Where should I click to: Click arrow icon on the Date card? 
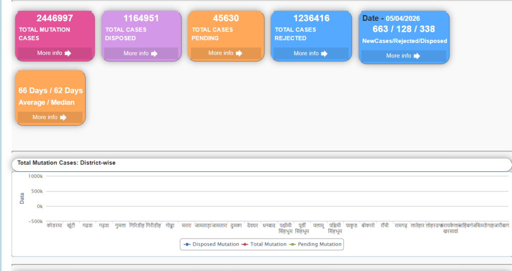(x=416, y=56)
